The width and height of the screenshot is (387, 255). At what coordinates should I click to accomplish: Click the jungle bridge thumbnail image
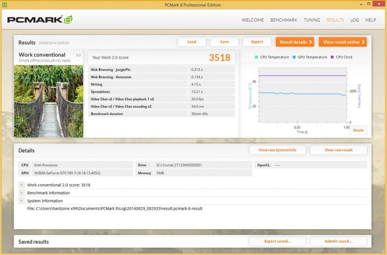coord(49,101)
